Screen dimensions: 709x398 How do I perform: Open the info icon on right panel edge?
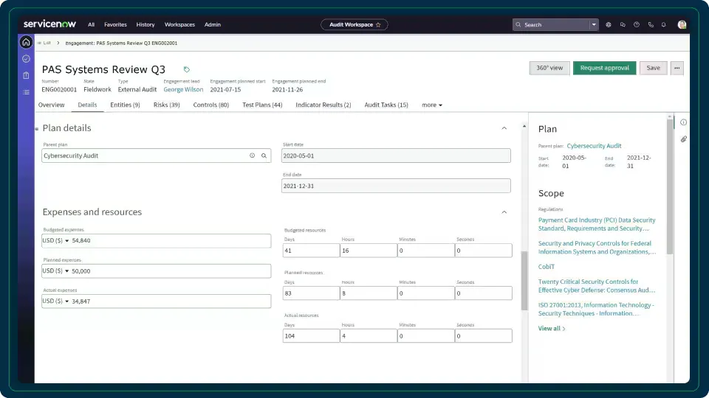(684, 122)
